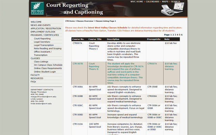216x135 pixels.
Task: Open latest West Valley Classes Schedule link
Action: coord(107,28)
